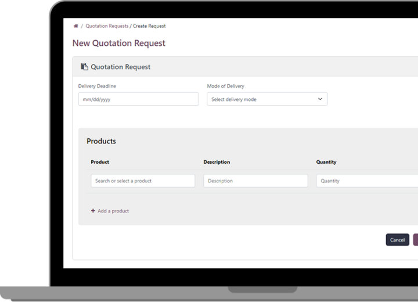This screenshot has width=418, height=302.
Task: Click the Quantity column header
Action: point(326,162)
